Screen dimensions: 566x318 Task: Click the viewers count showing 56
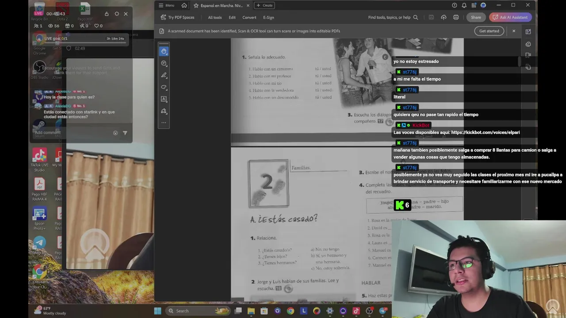tap(54, 26)
